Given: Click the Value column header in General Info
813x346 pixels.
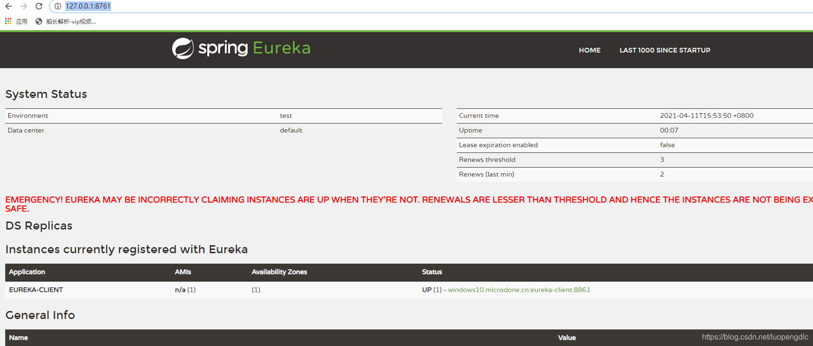Looking at the screenshot, I should coord(567,337).
